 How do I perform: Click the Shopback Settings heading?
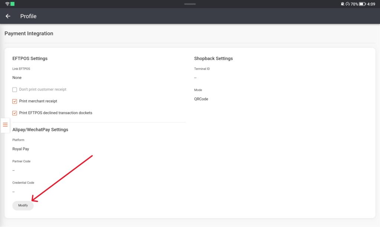tap(213, 58)
